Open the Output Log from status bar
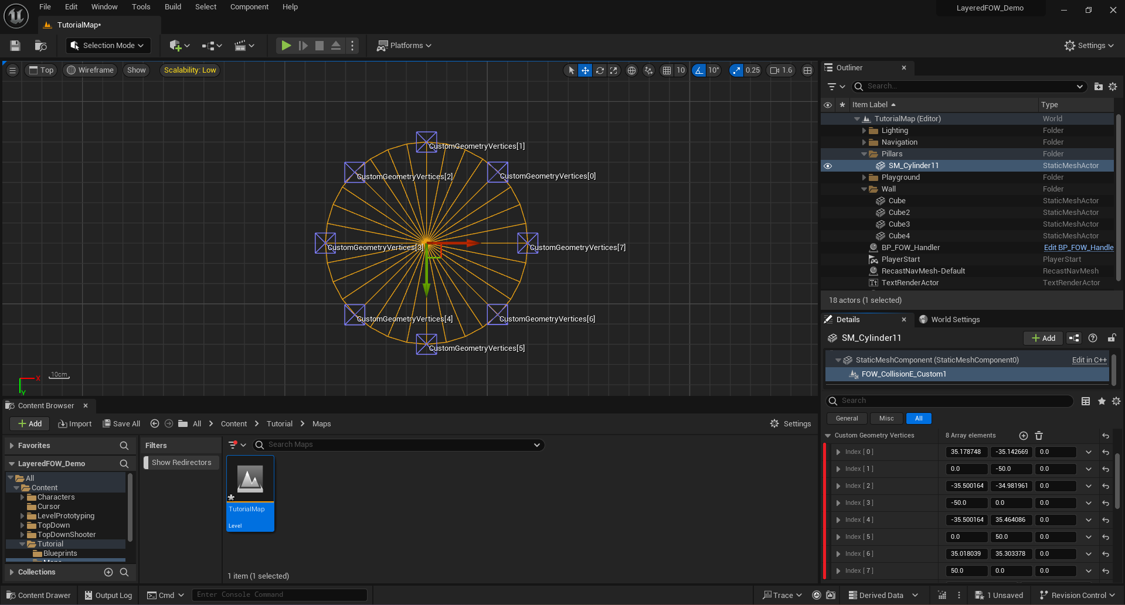This screenshot has height=605, width=1125. pyautogui.click(x=108, y=596)
